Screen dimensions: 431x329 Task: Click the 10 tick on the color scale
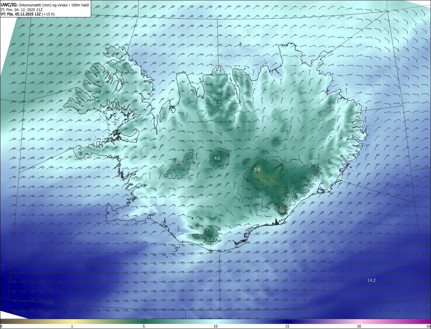tap(215, 326)
